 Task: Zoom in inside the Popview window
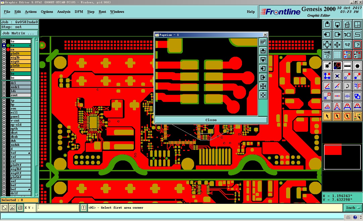[263, 86]
